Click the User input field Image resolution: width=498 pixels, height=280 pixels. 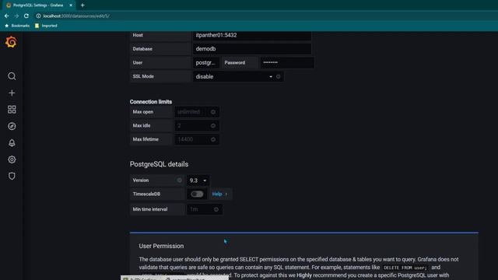tap(205, 63)
